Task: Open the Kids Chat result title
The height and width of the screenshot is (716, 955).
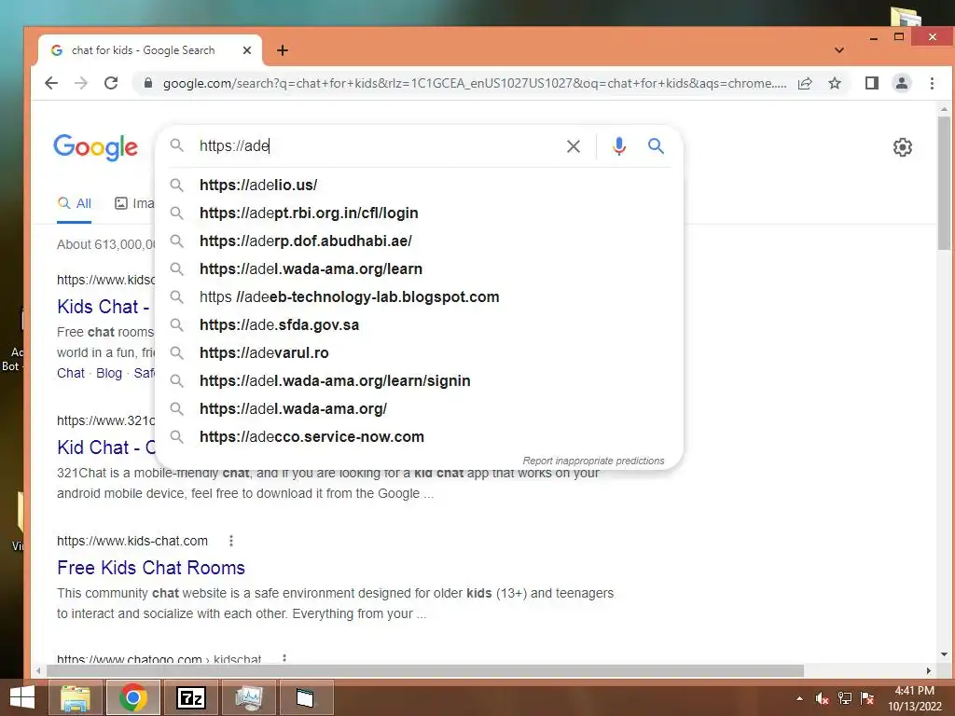Action: tap(104, 306)
